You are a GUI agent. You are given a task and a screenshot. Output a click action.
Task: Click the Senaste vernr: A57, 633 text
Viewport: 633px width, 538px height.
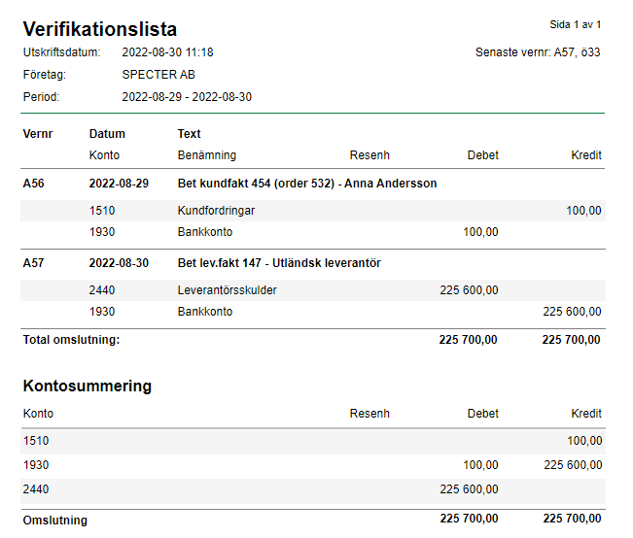pyautogui.click(x=538, y=52)
